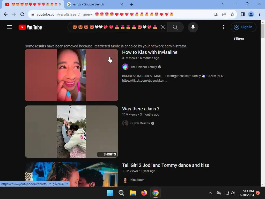Close the YouTube tab

click(60, 4)
